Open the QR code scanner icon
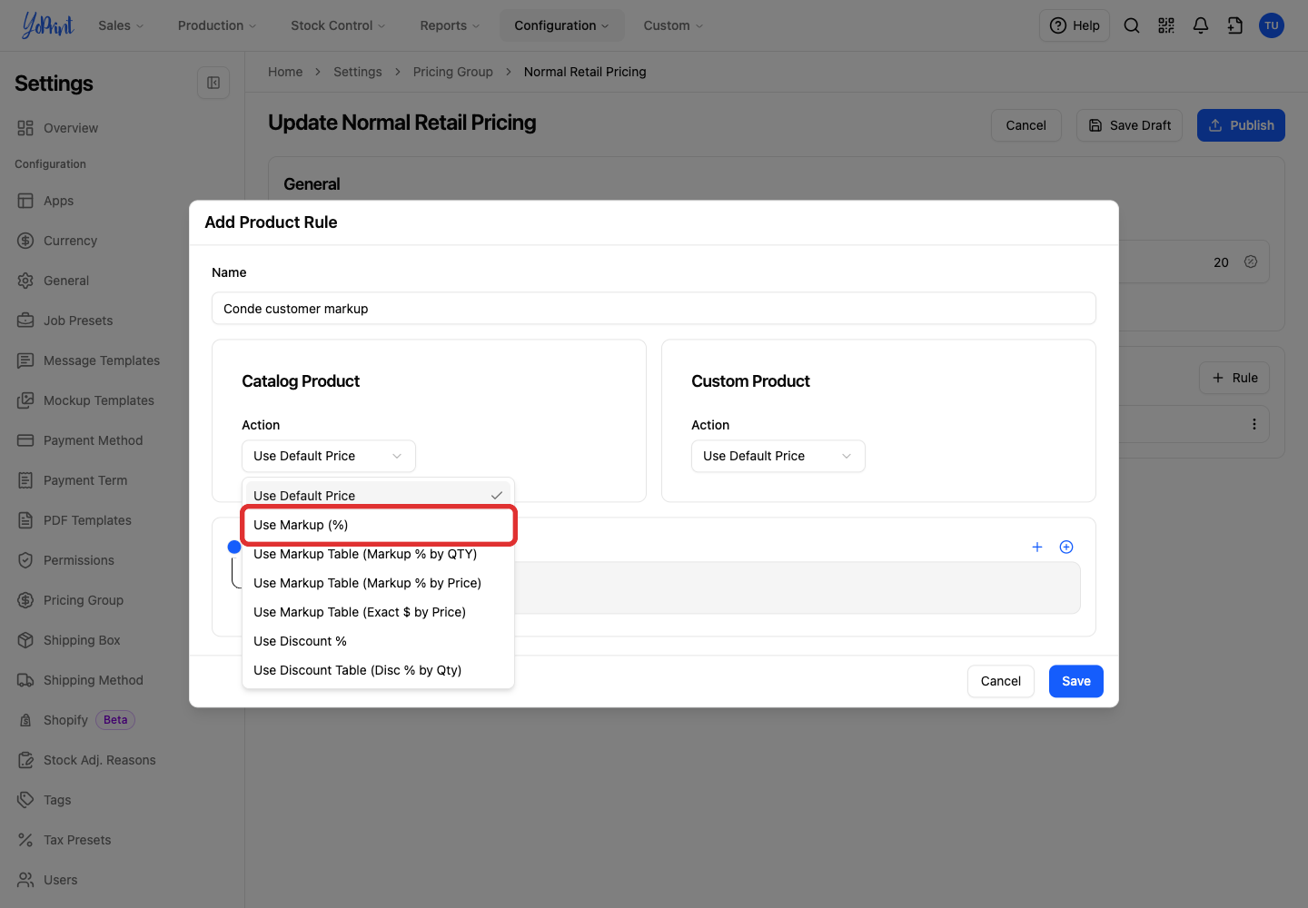1308x908 pixels. click(1166, 25)
